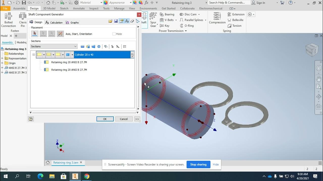
Task: Click the Hide link in Screencastify bar
Action: coord(216,164)
